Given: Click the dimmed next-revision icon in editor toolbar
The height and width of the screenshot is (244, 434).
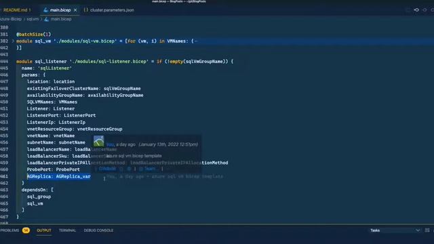Looking at the screenshot, I should [425, 10].
